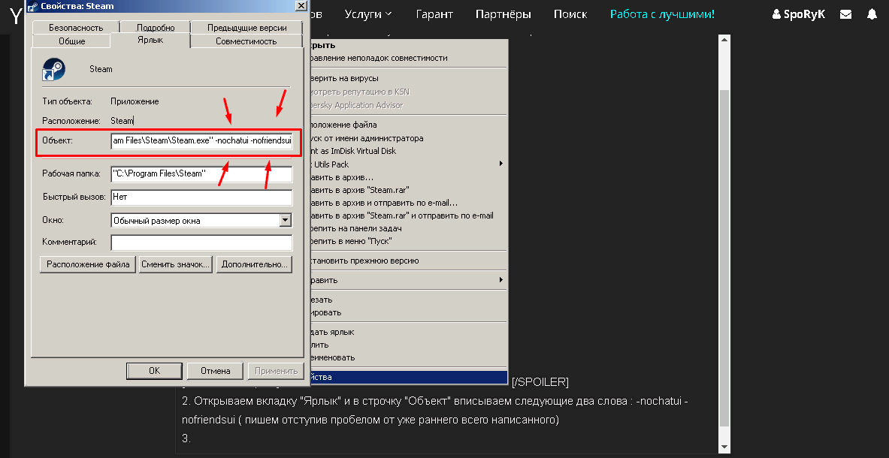The width and height of the screenshot is (889, 458).
Task: Click the Быстрый вызов shortcut key field
Action: click(201, 197)
